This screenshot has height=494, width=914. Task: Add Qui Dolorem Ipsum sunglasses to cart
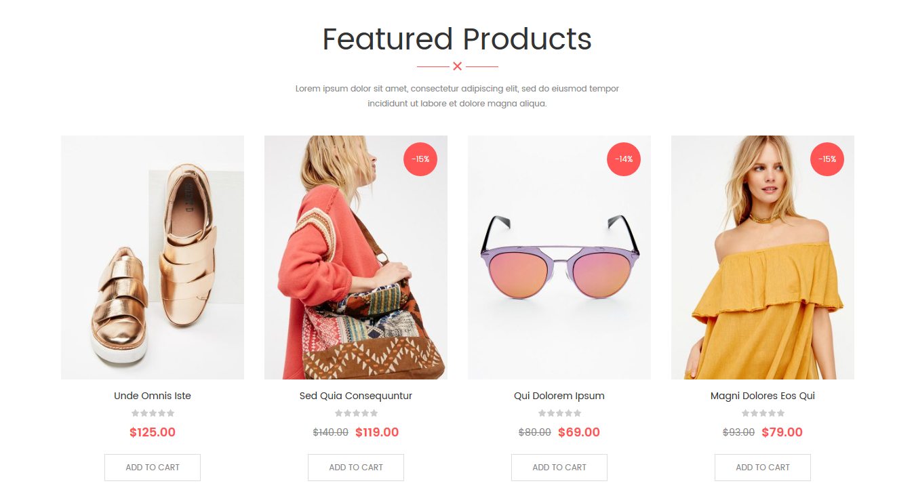pos(559,468)
